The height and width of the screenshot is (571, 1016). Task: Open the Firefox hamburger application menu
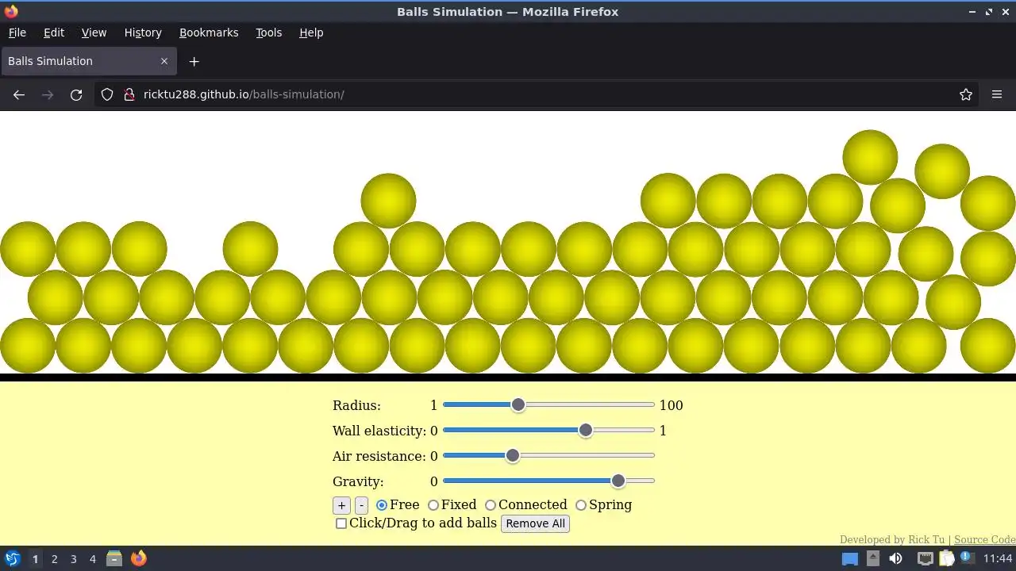coord(997,94)
